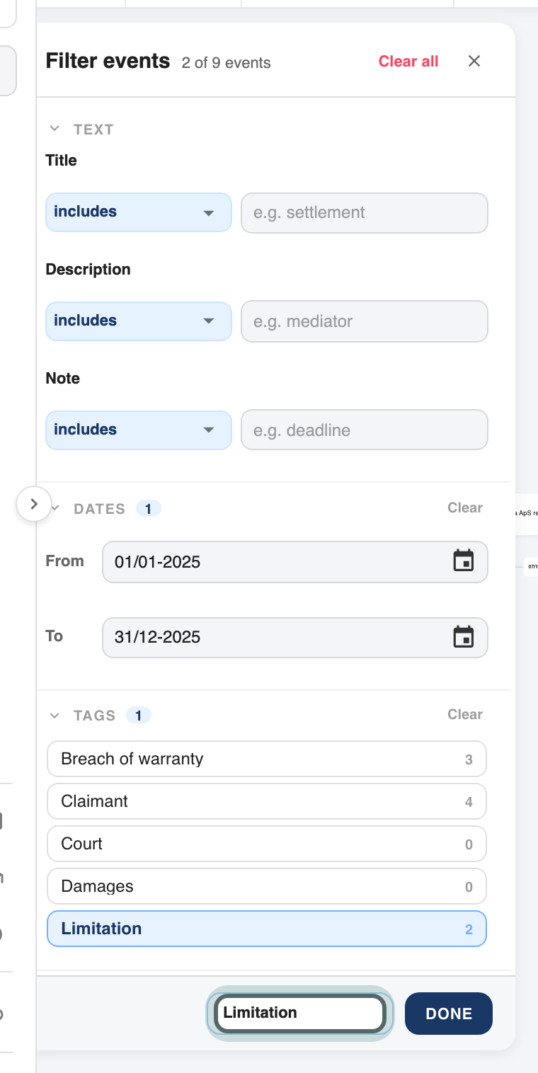Close the Filter events panel
The image size is (538, 1073).
(474, 61)
